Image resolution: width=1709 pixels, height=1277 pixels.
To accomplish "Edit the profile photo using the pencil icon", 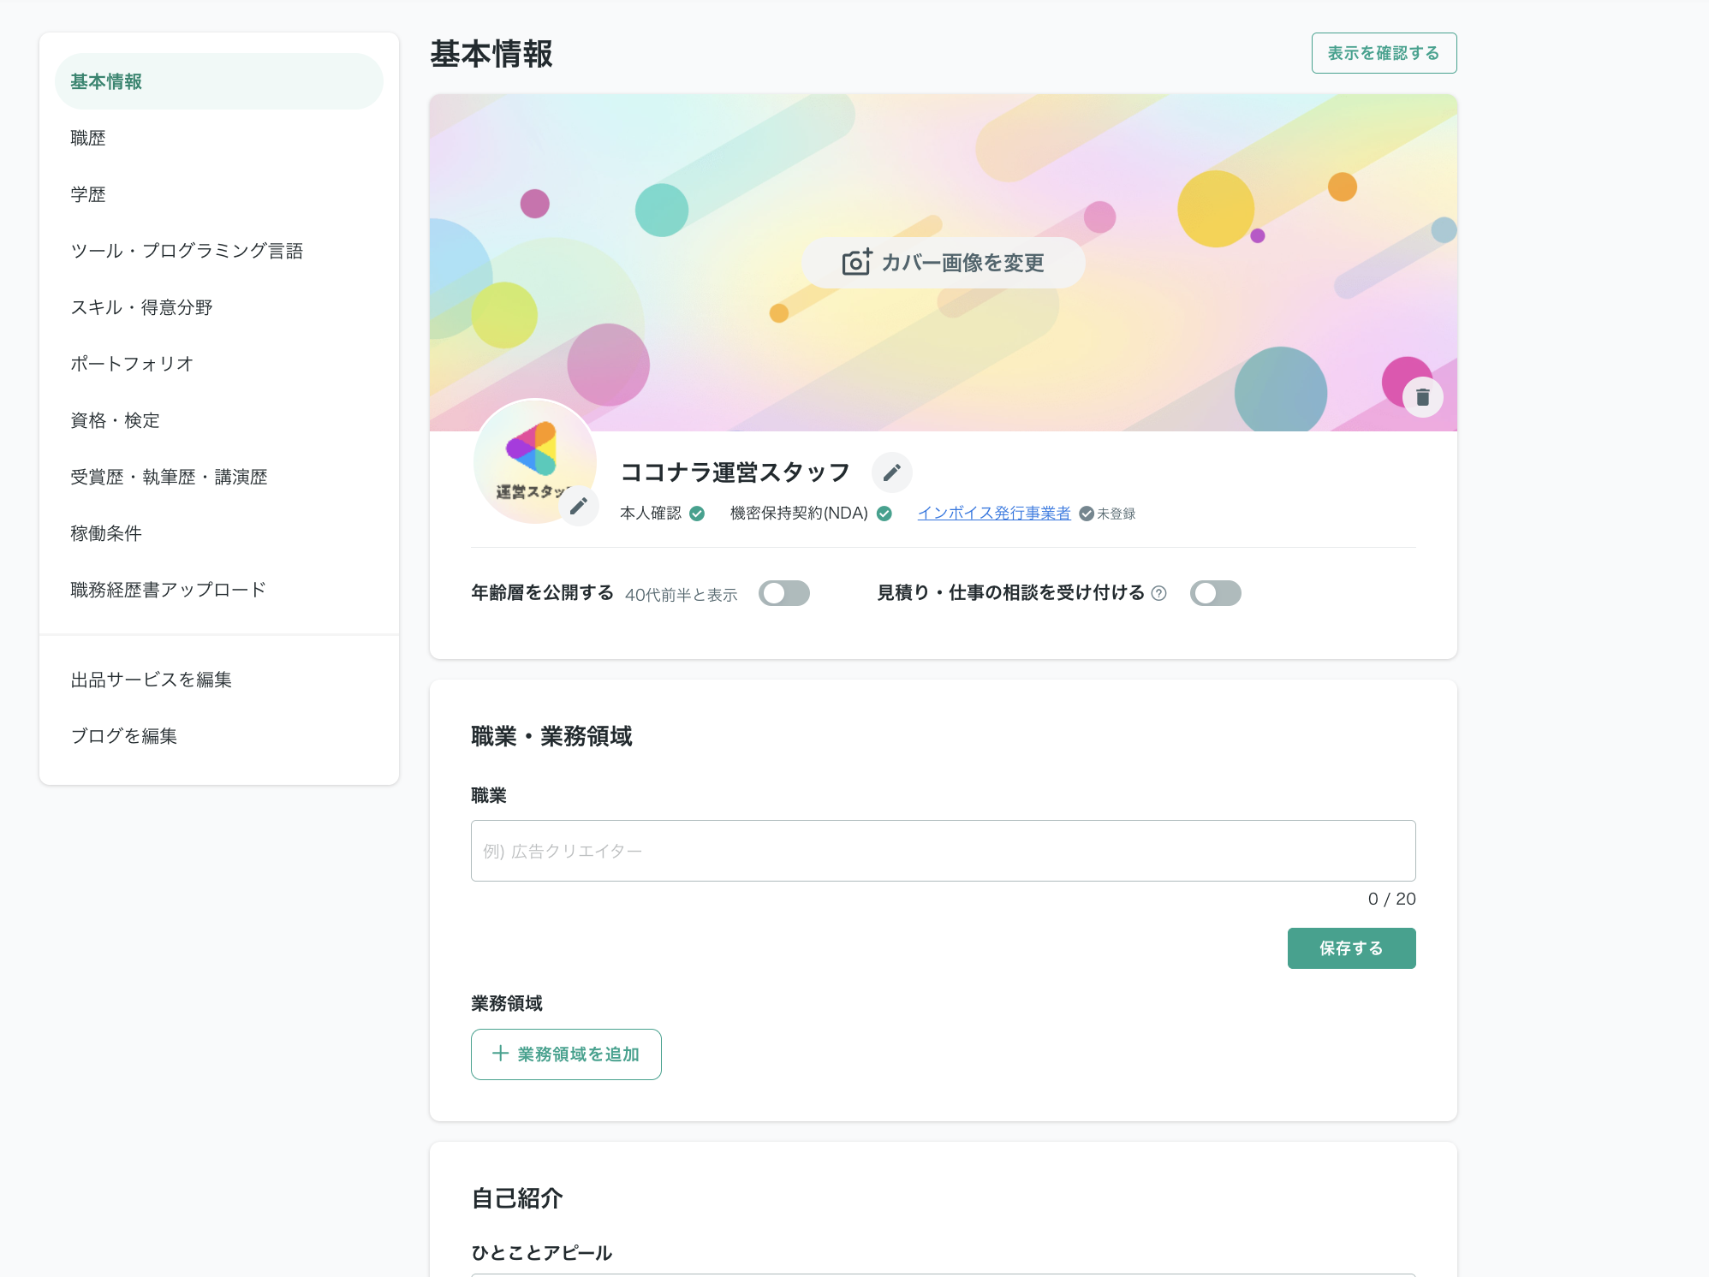I will coord(579,506).
